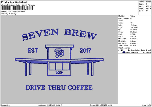Click the Stop Sequence heading

(x=124, y=48)
